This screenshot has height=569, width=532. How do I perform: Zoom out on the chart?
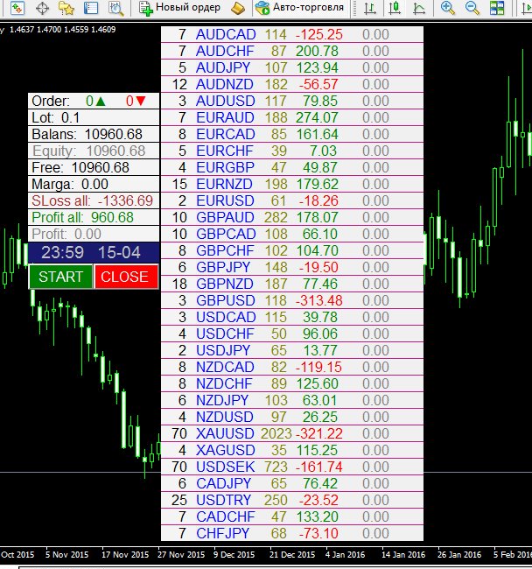[472, 8]
